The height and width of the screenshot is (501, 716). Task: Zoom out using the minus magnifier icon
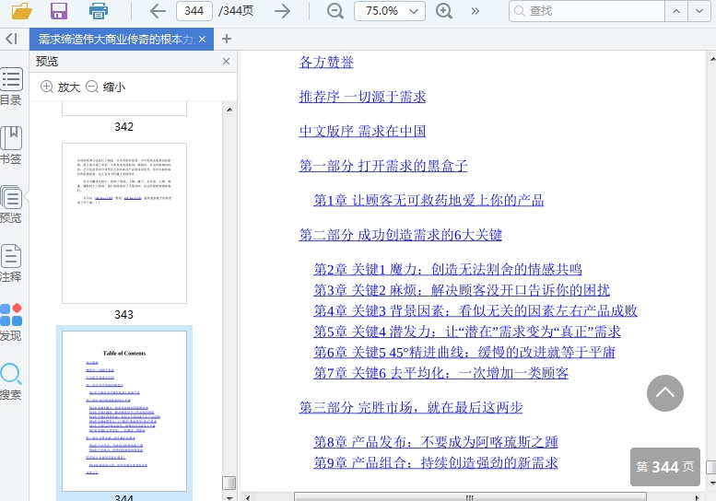(335, 11)
